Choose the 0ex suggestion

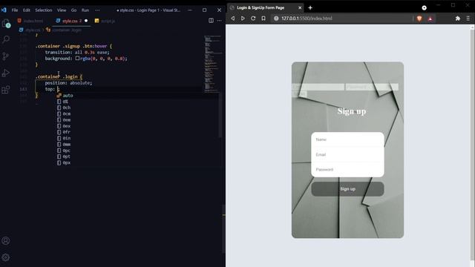pos(67,126)
